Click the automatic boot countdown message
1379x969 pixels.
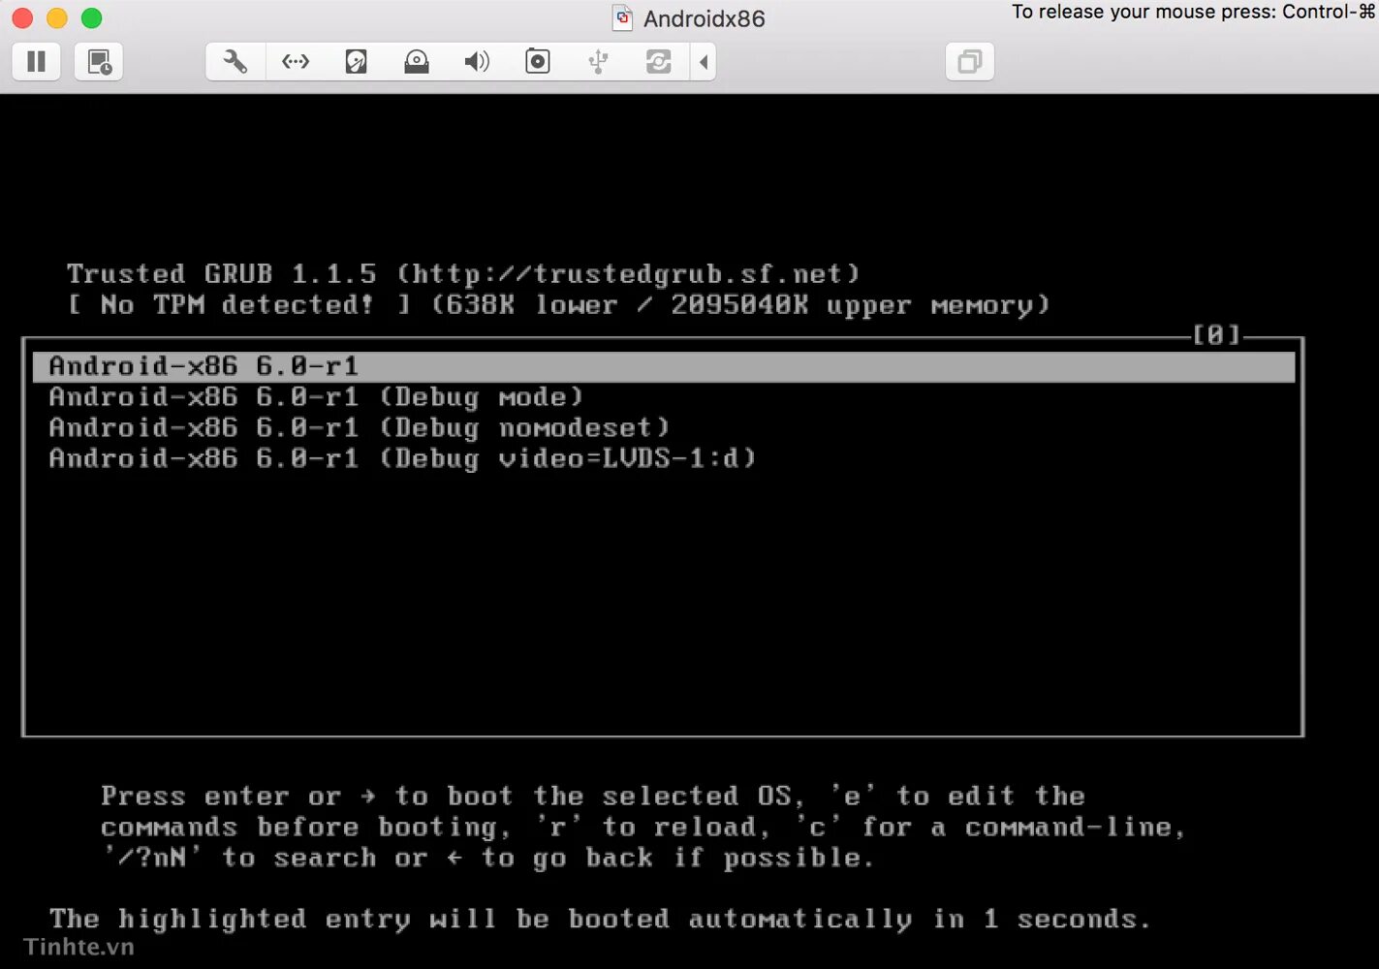point(600,919)
